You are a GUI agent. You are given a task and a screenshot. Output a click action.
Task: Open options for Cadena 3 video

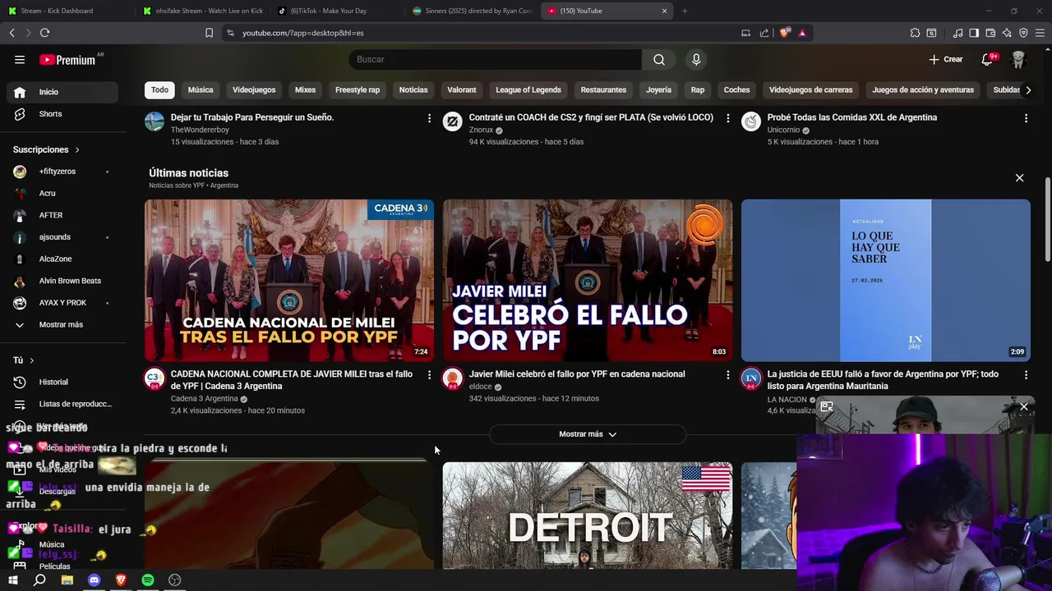[x=429, y=374]
